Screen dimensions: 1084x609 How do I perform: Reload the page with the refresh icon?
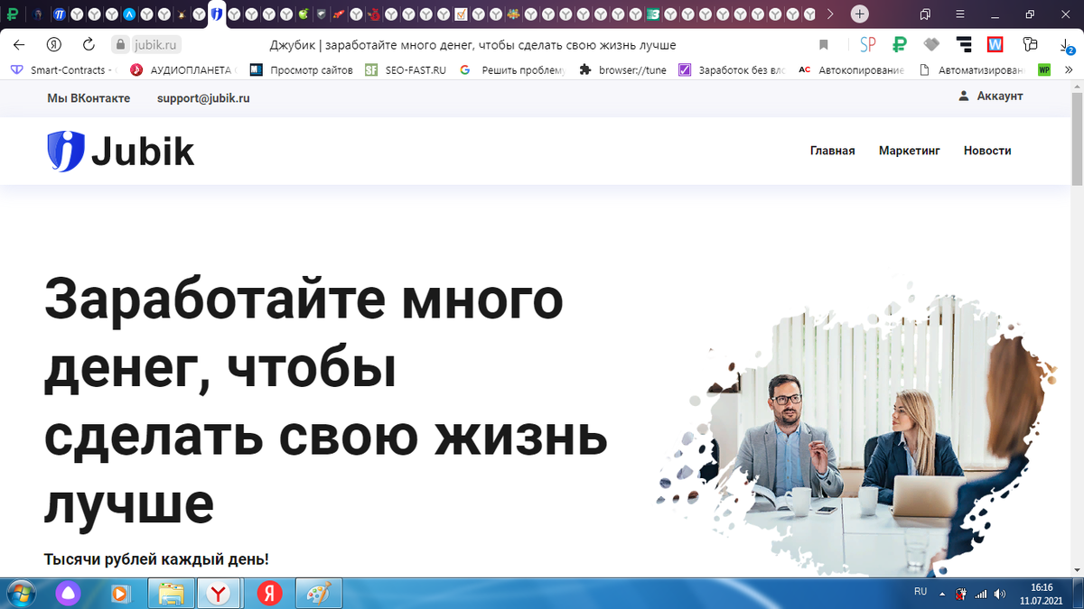(x=88, y=42)
